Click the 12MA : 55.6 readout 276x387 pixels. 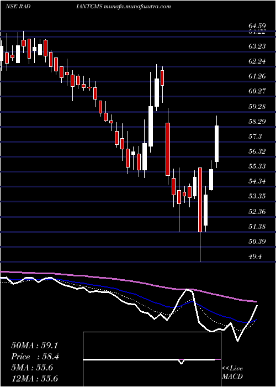tap(35, 379)
